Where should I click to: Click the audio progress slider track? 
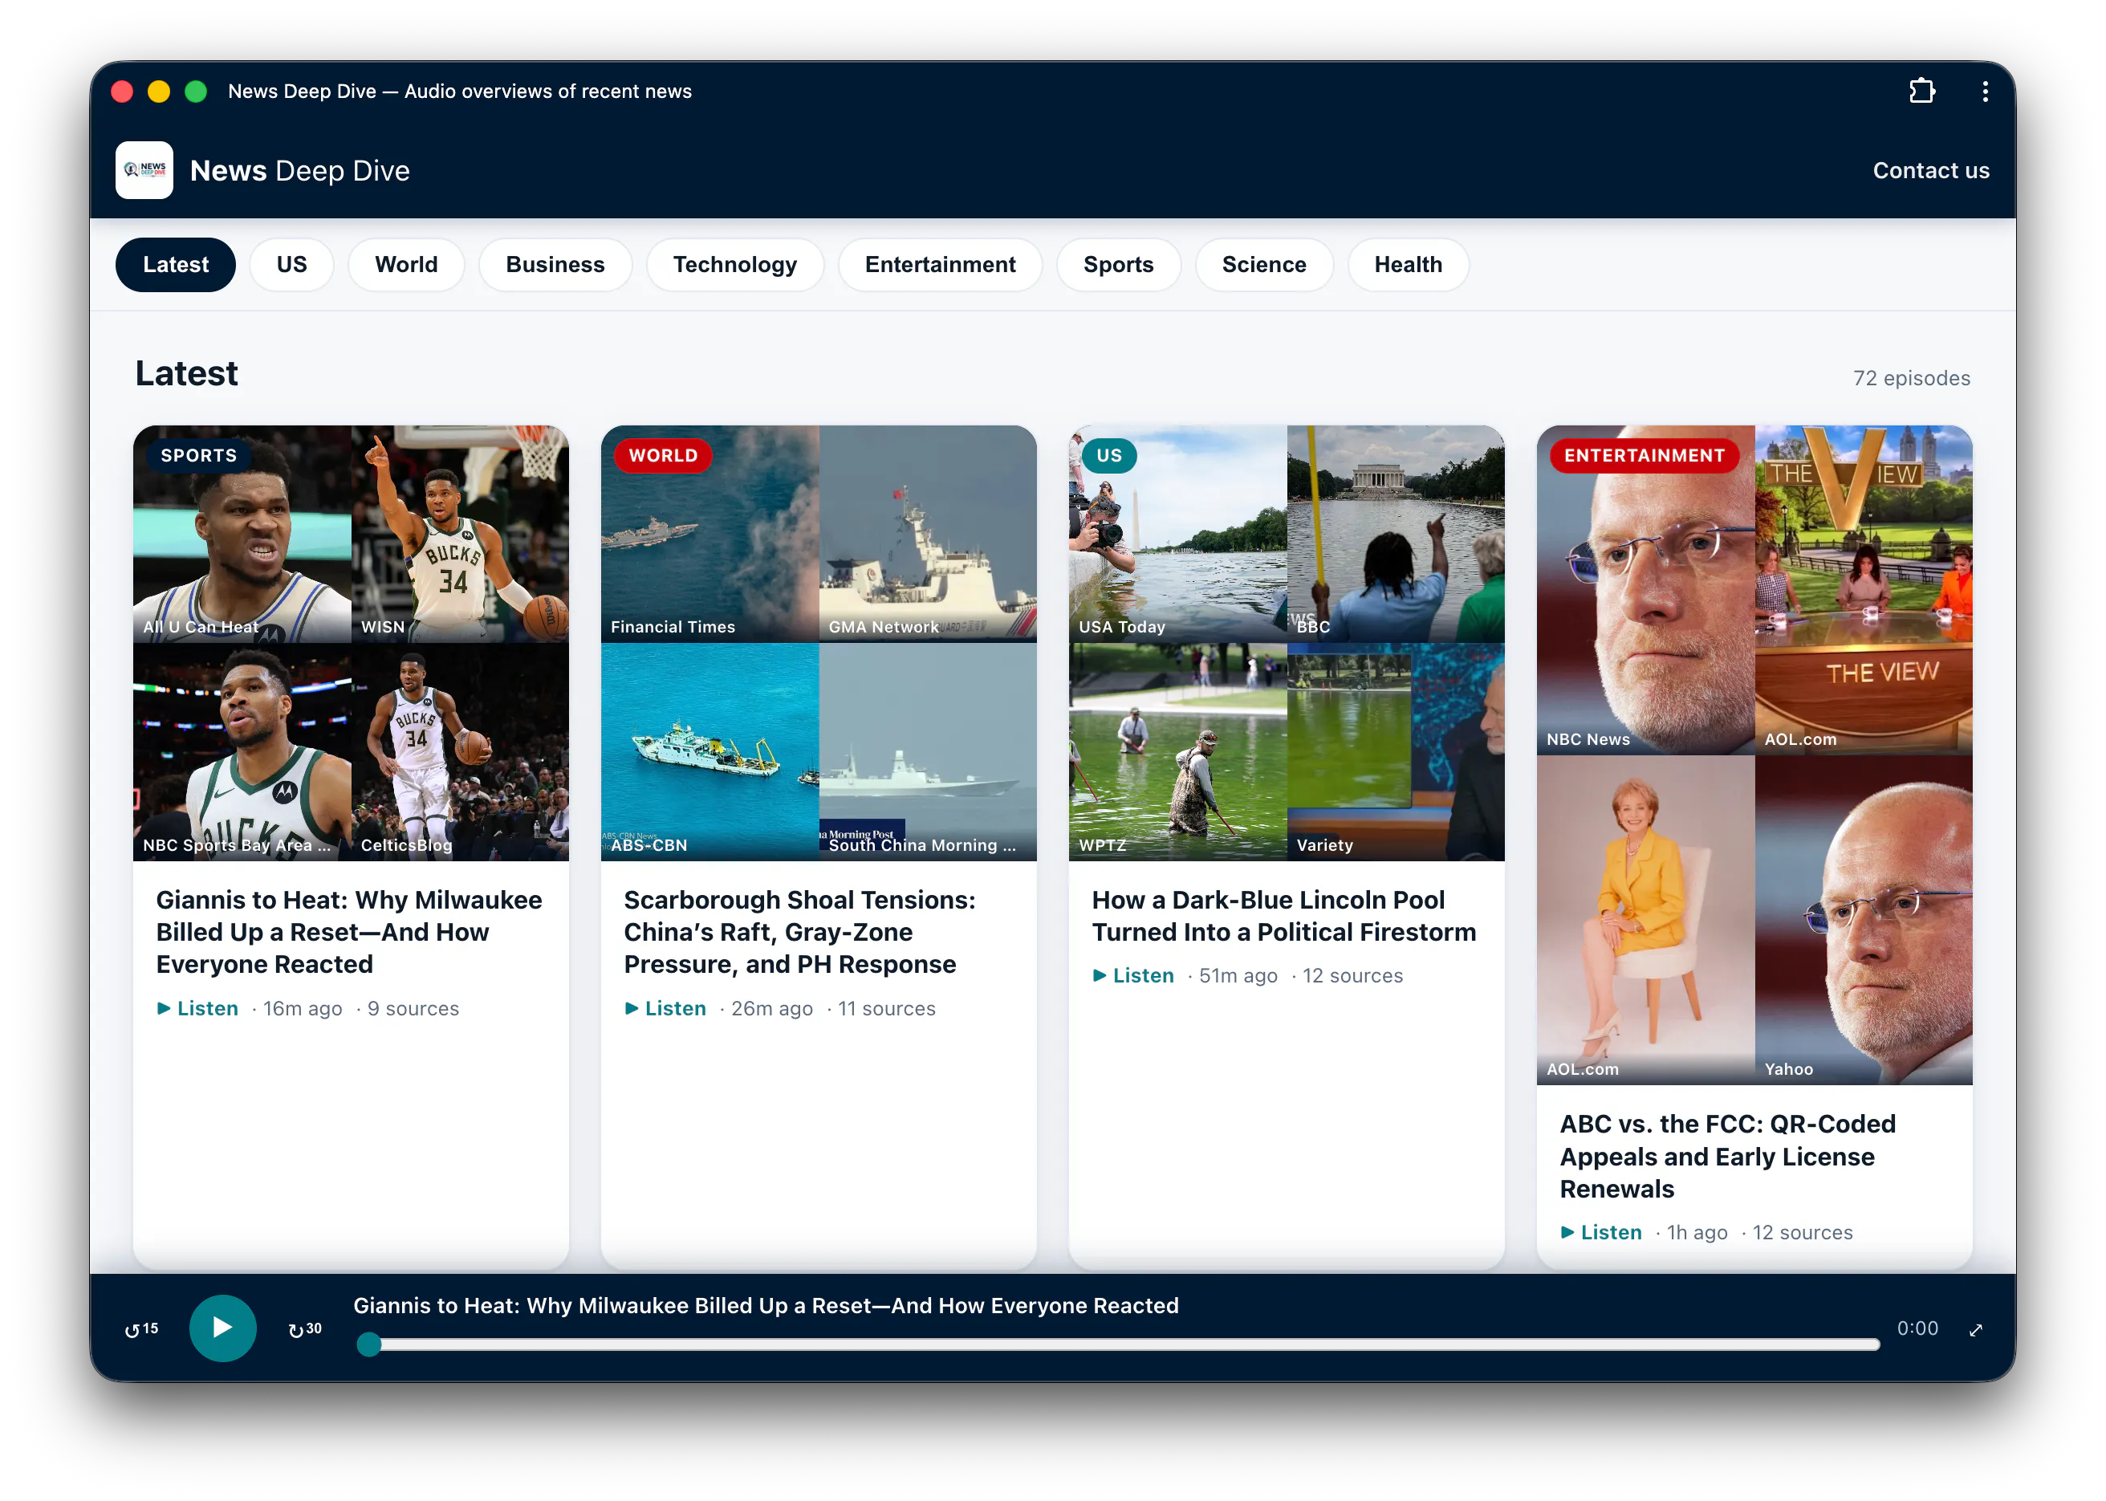click(x=1118, y=1344)
